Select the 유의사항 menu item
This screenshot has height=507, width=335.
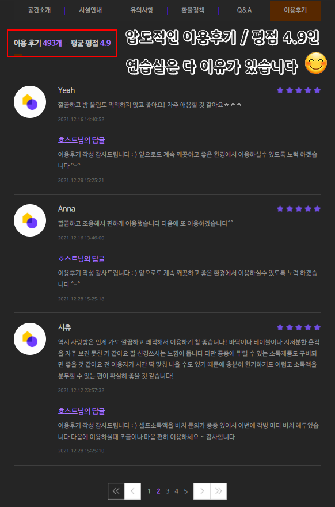[142, 10]
